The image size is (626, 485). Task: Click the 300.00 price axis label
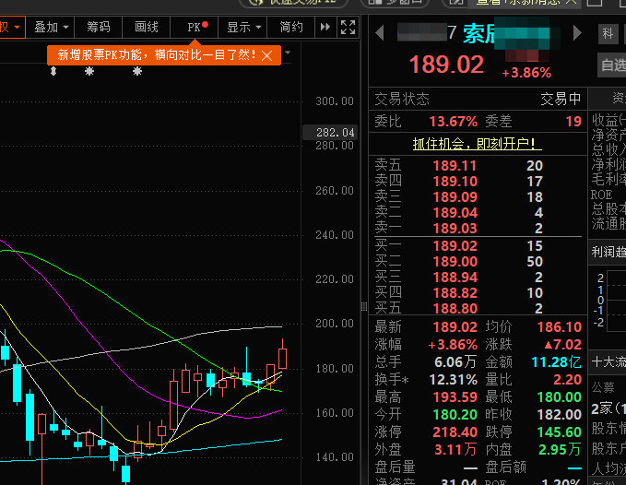coord(335,101)
